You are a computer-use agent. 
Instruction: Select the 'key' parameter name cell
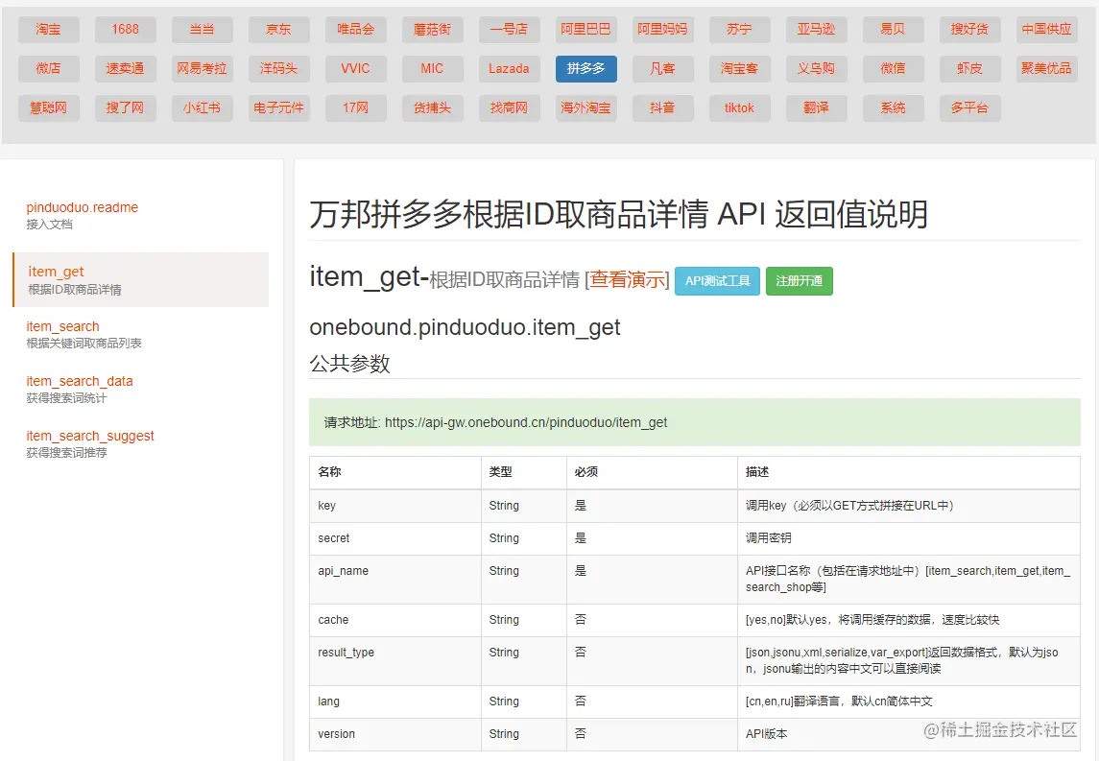point(395,506)
